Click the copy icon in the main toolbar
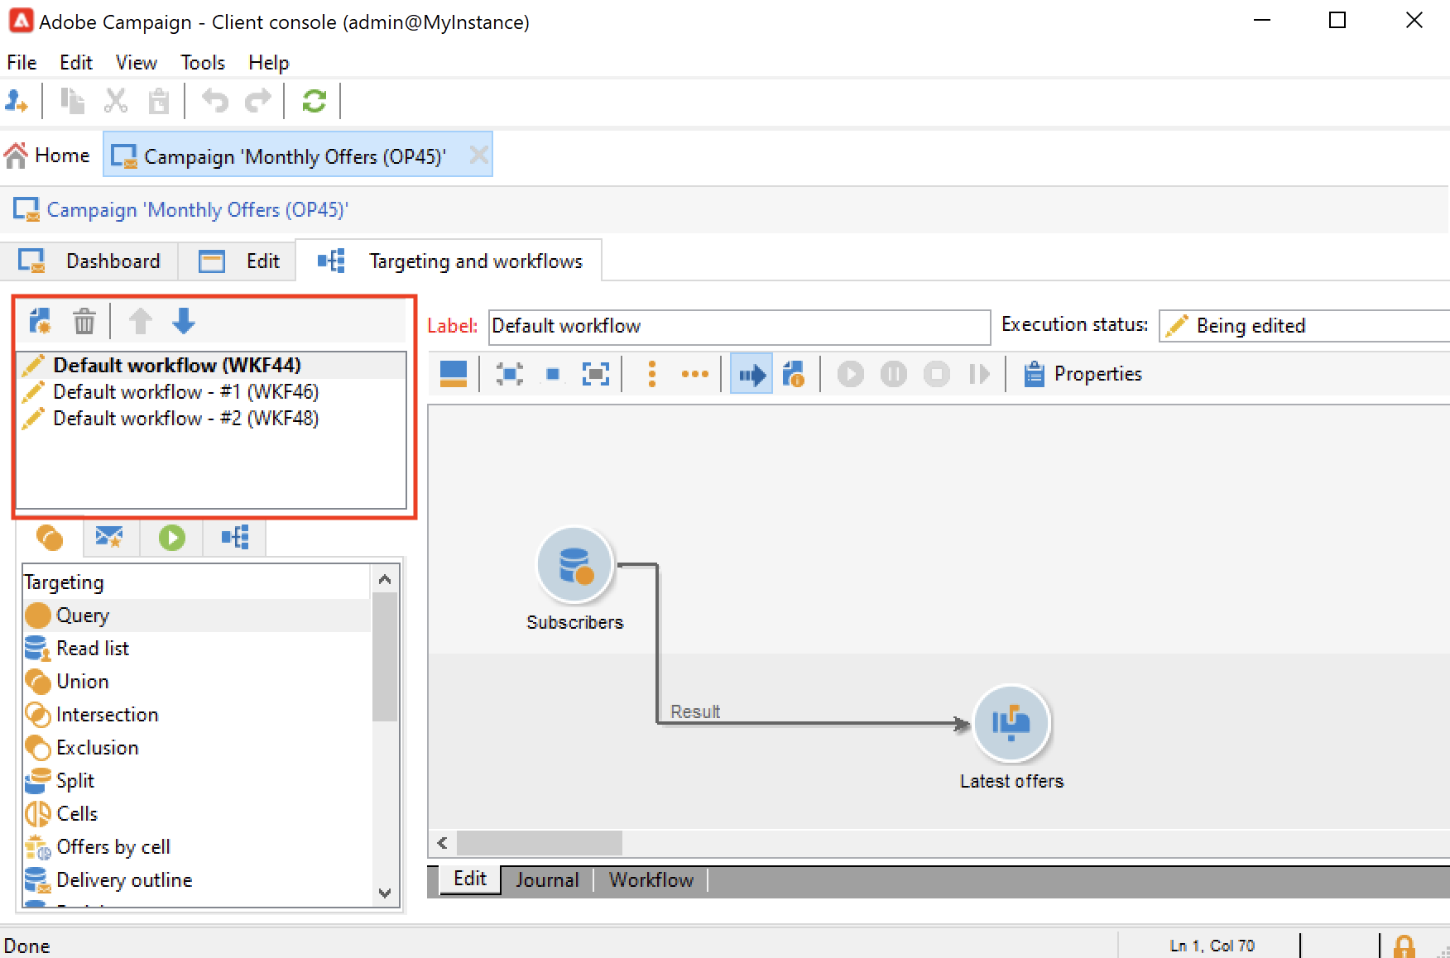 (x=72, y=101)
